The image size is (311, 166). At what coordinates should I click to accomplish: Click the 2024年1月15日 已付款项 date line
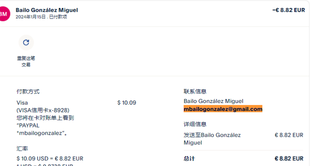pos(41,17)
